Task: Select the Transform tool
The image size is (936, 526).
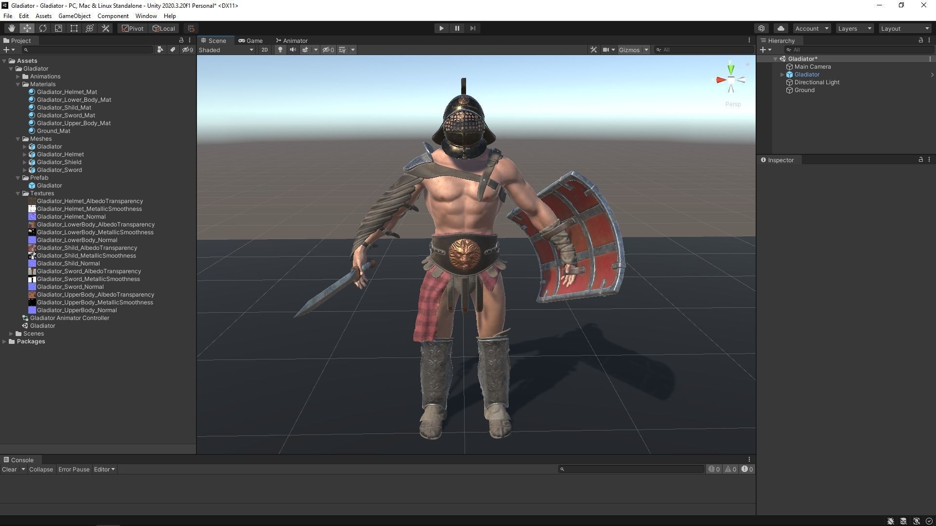Action: click(x=90, y=28)
